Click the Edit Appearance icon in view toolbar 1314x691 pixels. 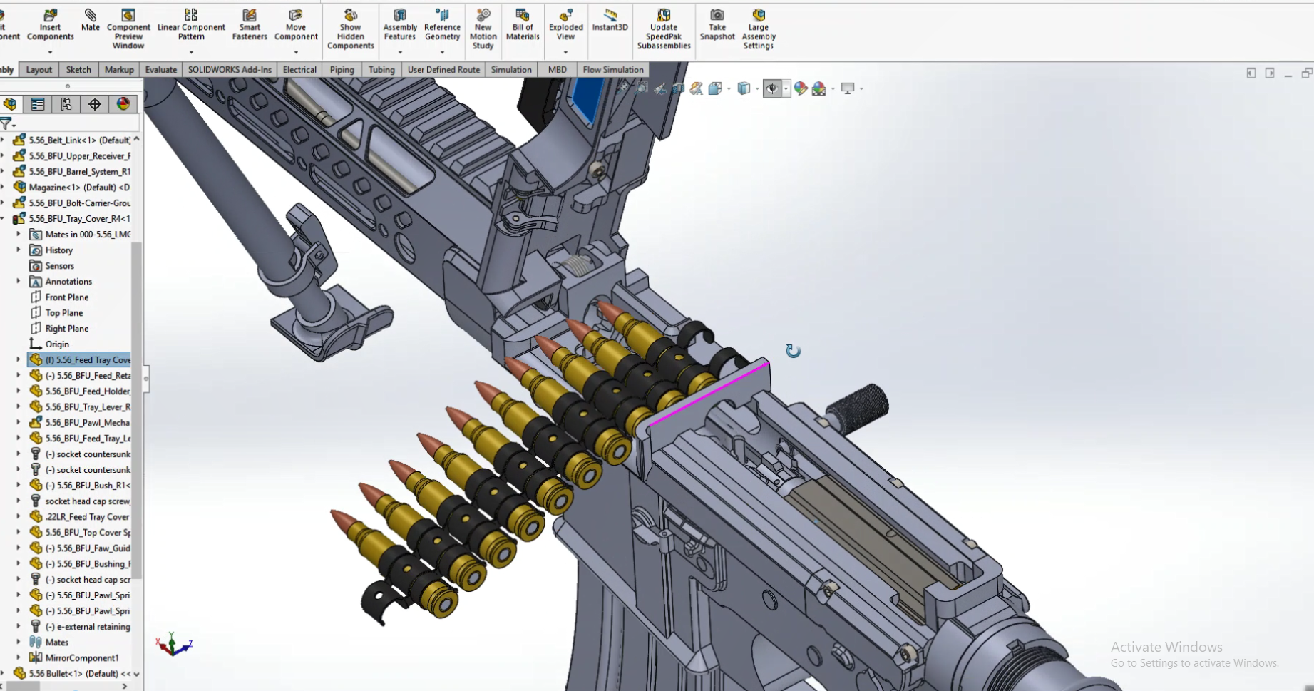click(800, 88)
